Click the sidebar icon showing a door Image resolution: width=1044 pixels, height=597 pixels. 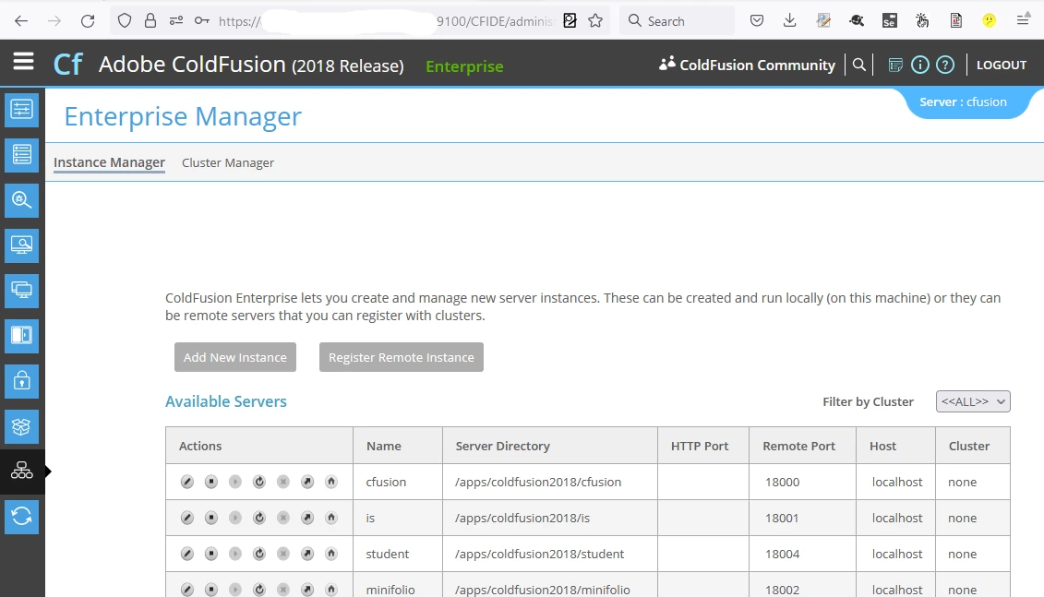coord(22,336)
